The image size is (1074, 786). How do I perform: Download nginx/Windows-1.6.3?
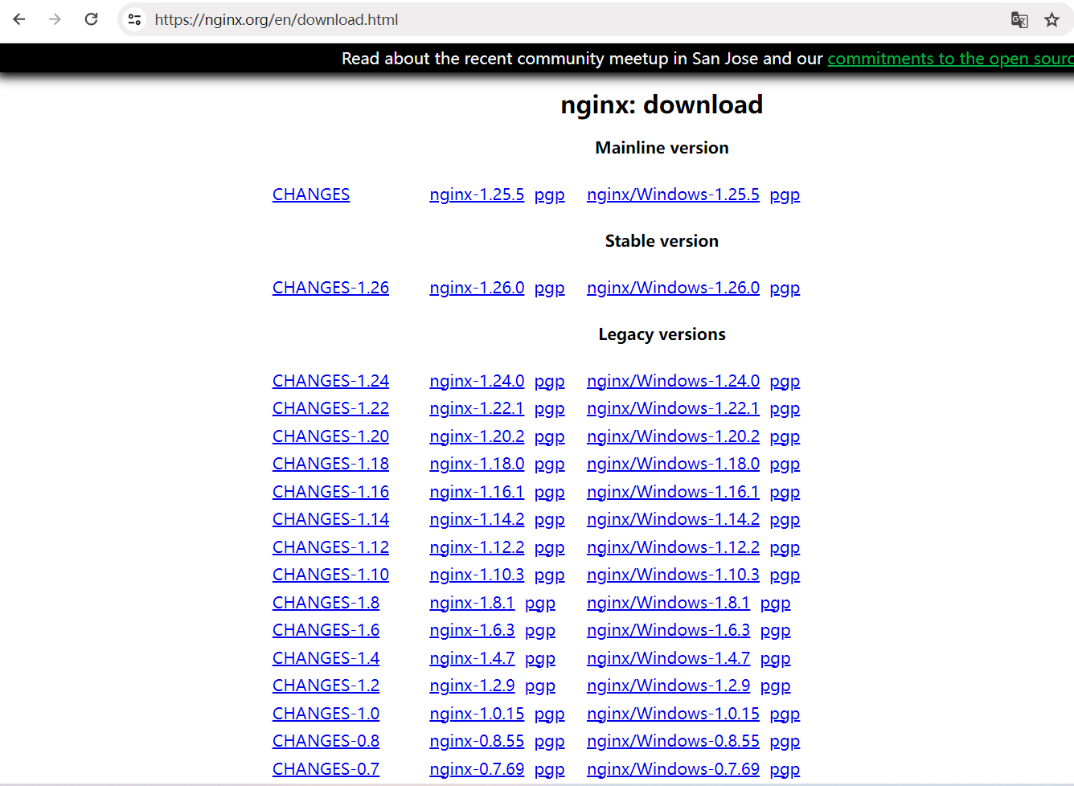pos(668,630)
